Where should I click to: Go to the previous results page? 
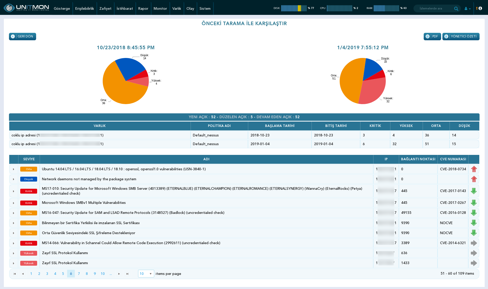pyautogui.click(x=23, y=274)
